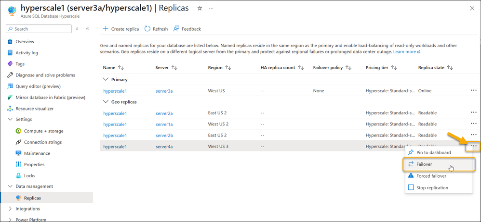This screenshot has width=481, height=222.
Task: Click the sidebar expand/collapse arrows icon
Action: (77, 29)
